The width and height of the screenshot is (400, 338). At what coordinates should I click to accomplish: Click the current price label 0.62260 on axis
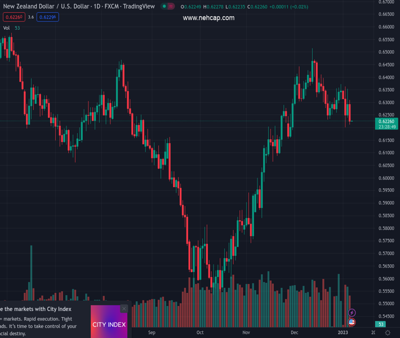pyautogui.click(x=387, y=121)
